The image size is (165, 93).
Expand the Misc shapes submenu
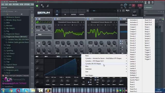tap(104, 66)
